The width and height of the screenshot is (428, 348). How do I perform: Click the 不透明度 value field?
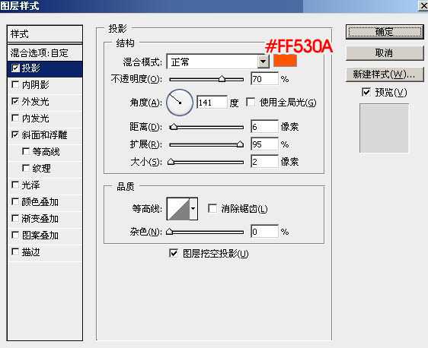pos(264,79)
